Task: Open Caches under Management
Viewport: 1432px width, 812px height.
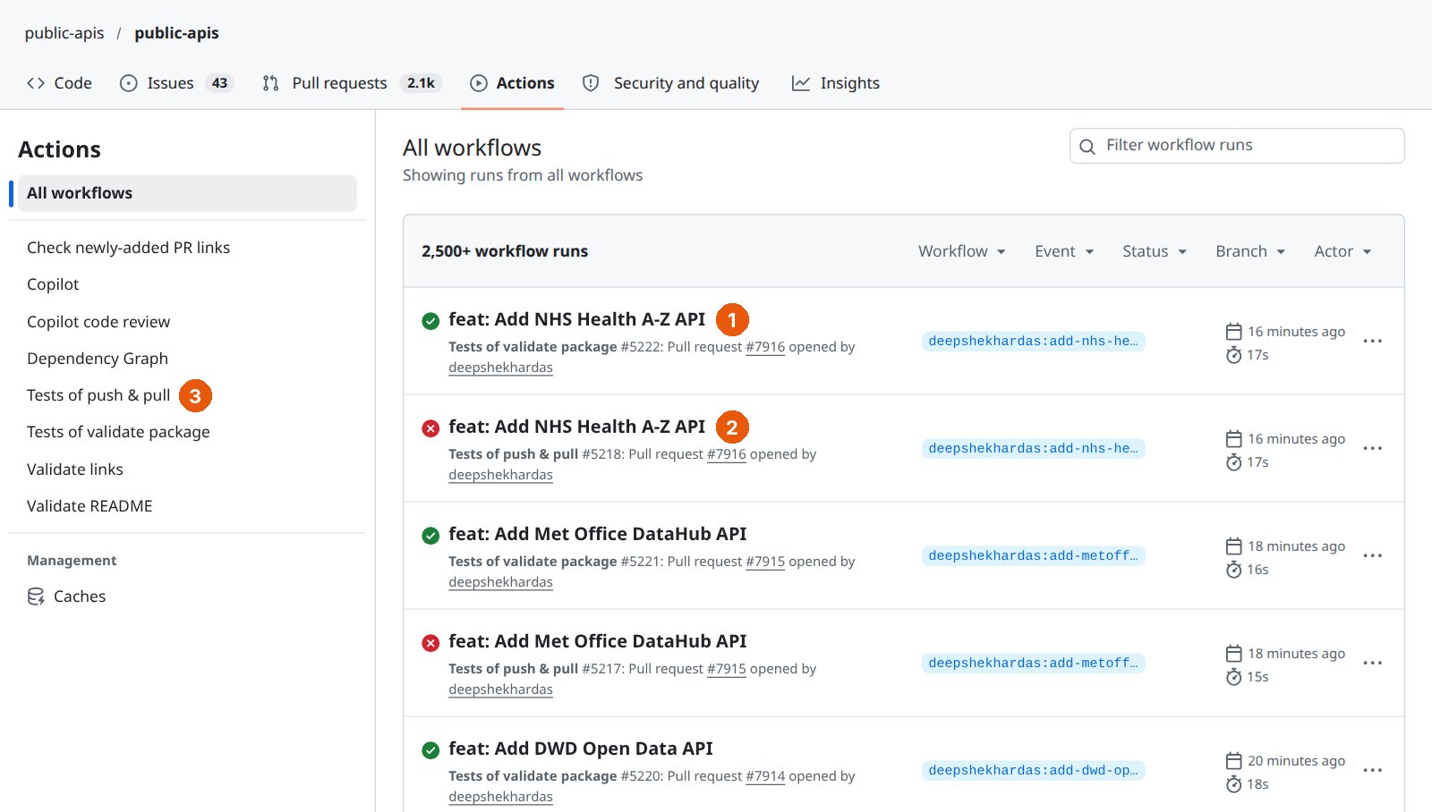Action: [66, 596]
